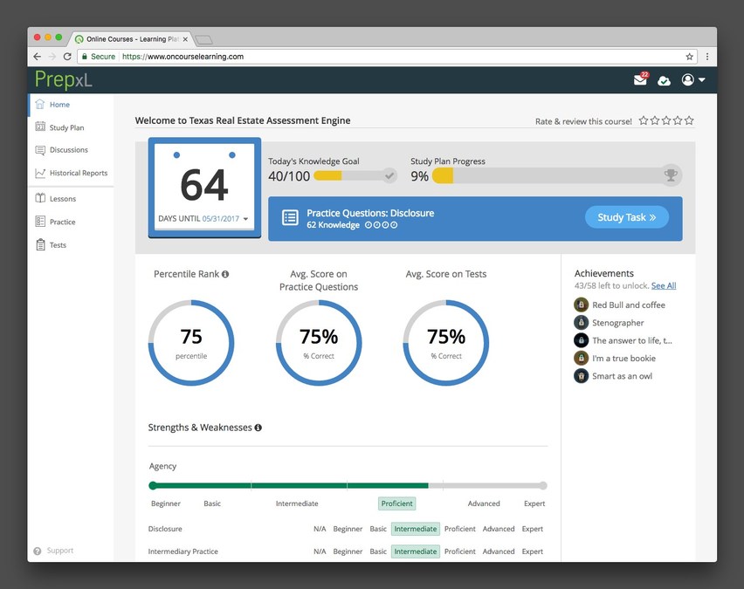The width and height of the screenshot is (744, 589).
Task: Open the user account dropdown menu
Action: point(693,80)
